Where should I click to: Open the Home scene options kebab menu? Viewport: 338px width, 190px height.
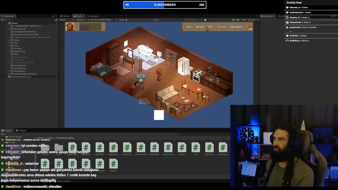[56, 23]
